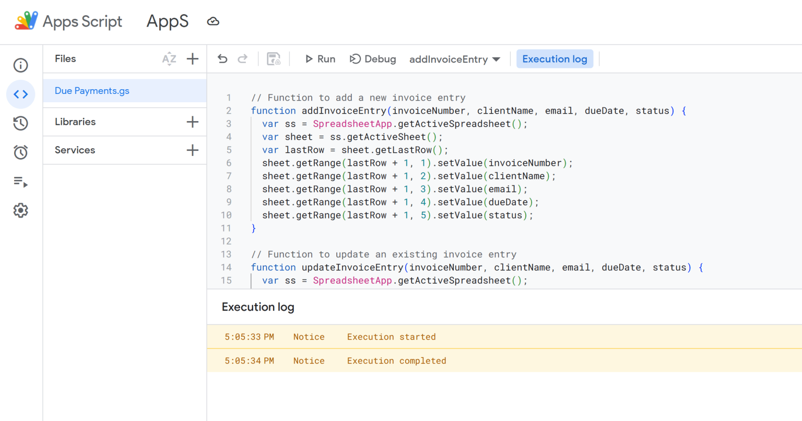Open the project Overview panel
Viewport: 802px width, 421px height.
click(x=20, y=65)
